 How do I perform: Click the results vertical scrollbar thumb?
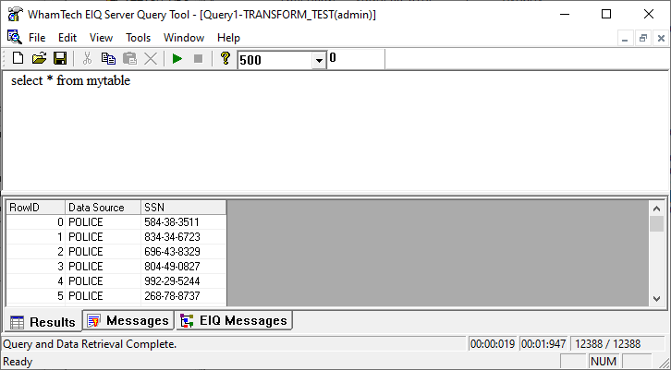pyautogui.click(x=657, y=224)
